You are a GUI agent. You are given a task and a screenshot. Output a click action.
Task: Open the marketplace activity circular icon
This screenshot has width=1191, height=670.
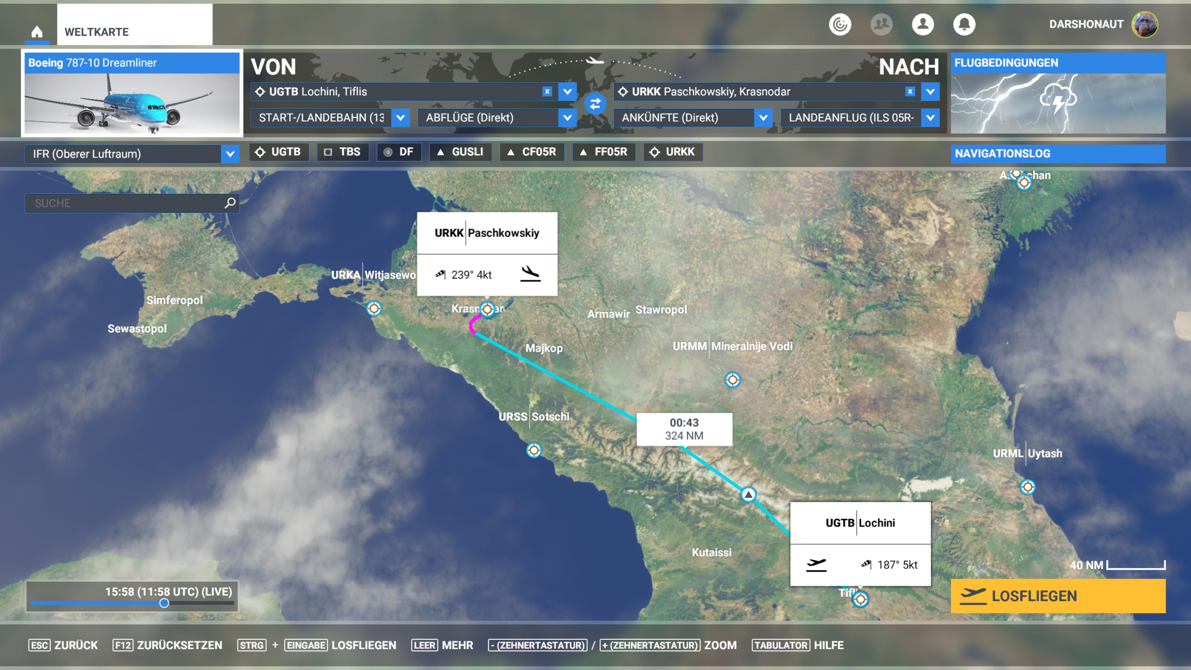coord(840,24)
